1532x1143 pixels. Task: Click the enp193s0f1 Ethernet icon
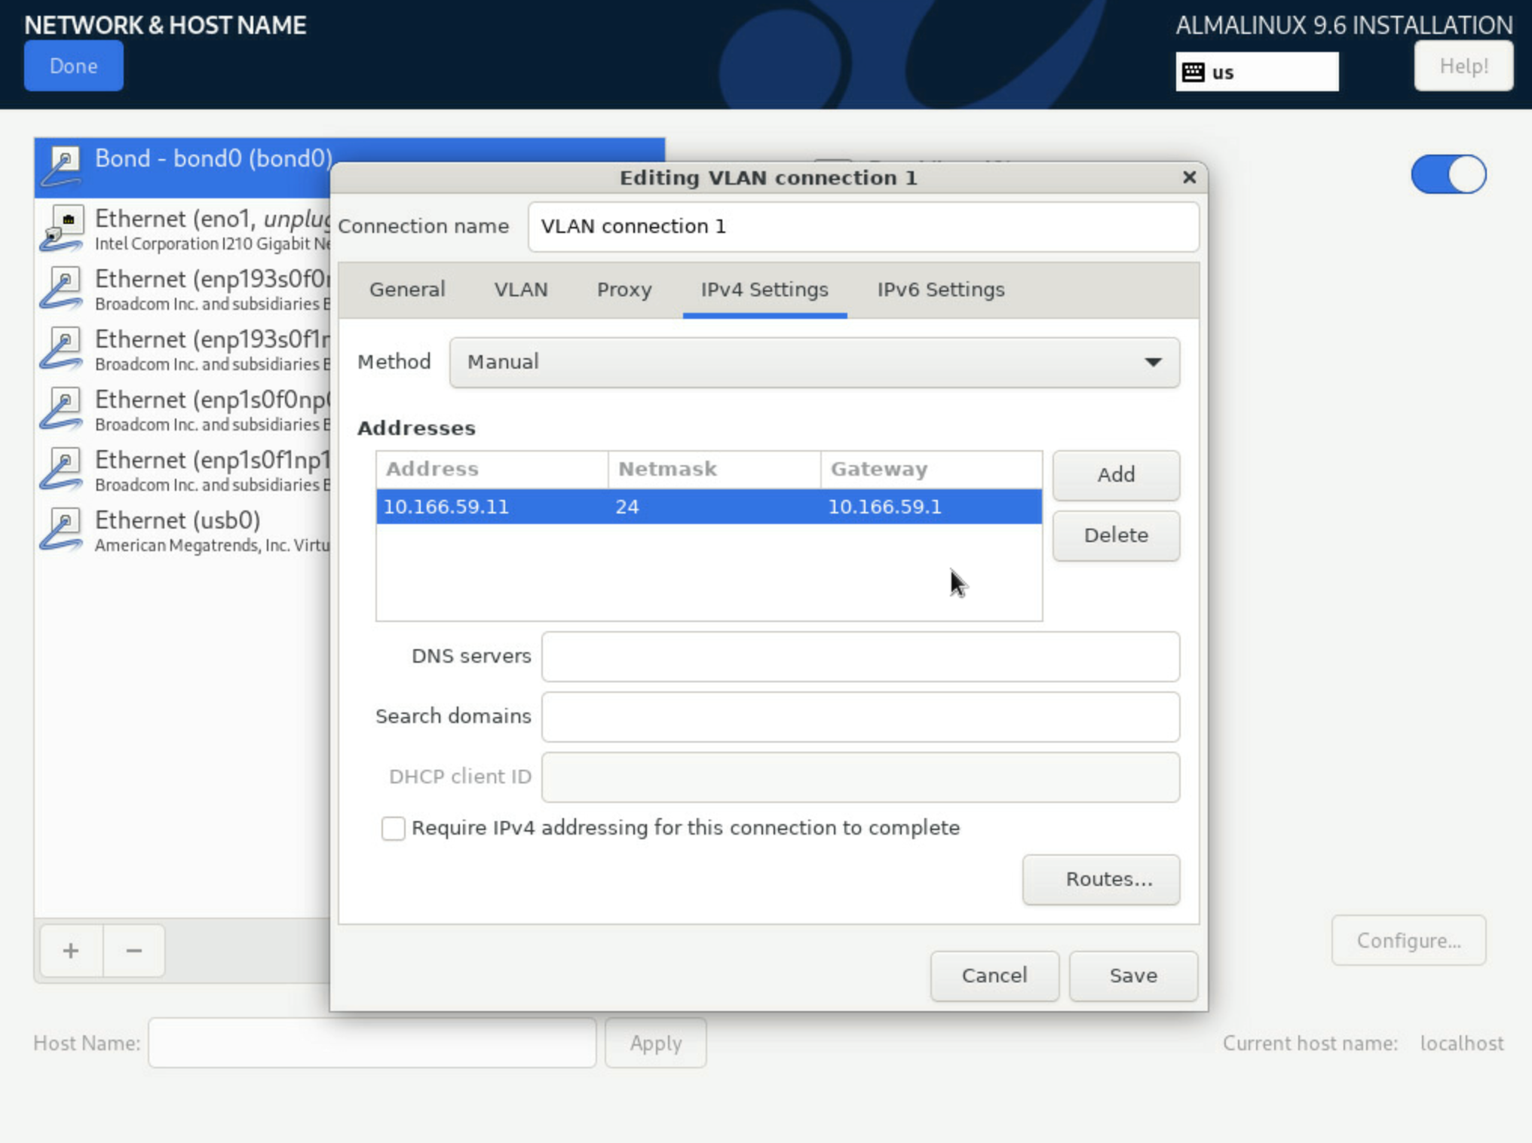coord(62,349)
